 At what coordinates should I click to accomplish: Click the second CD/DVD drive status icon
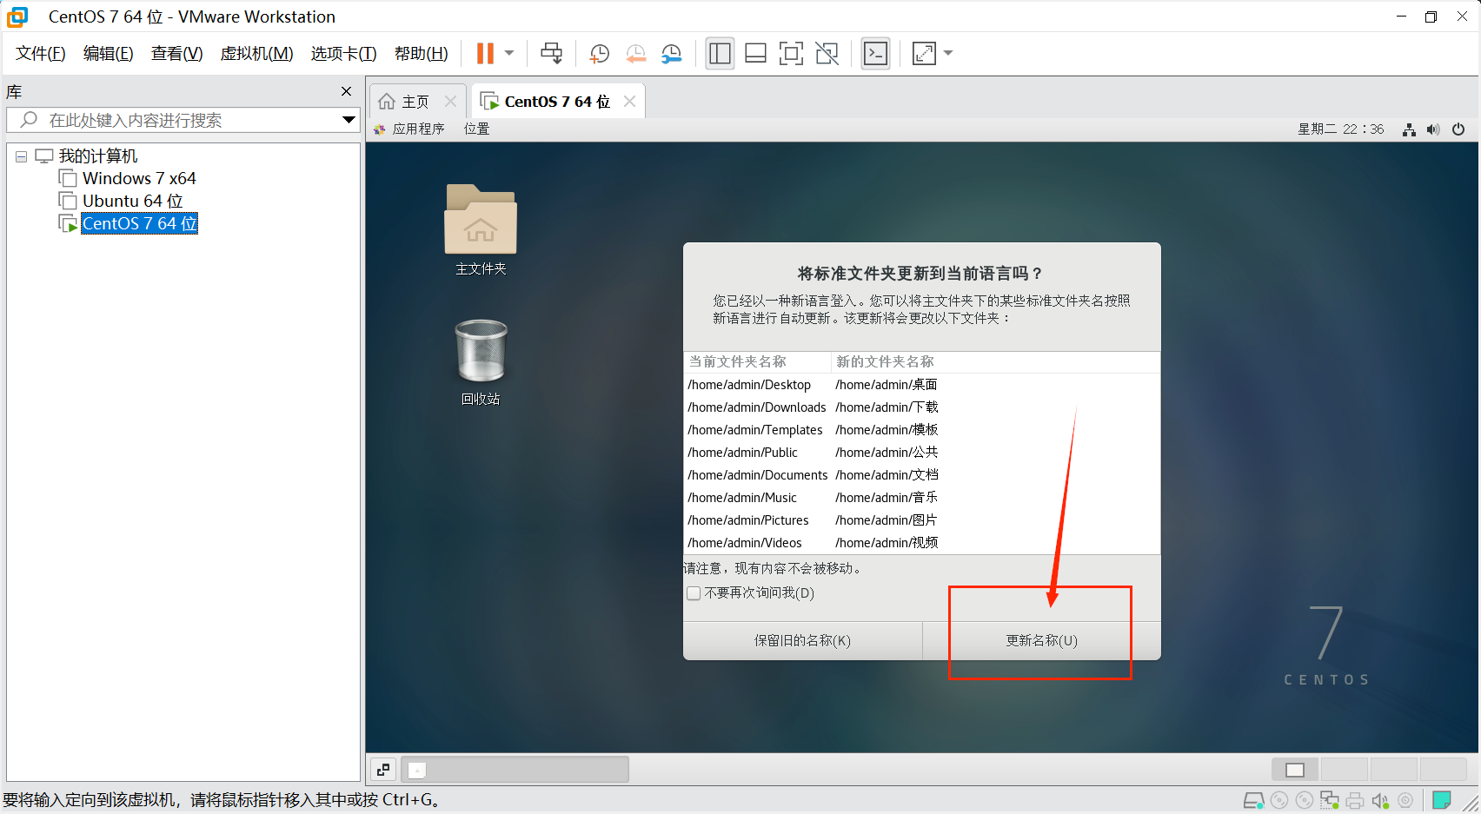1305,800
